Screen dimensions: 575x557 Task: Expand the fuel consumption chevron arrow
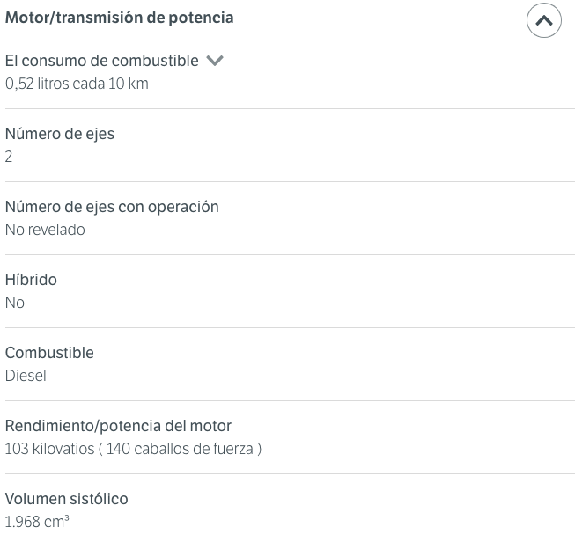click(215, 61)
